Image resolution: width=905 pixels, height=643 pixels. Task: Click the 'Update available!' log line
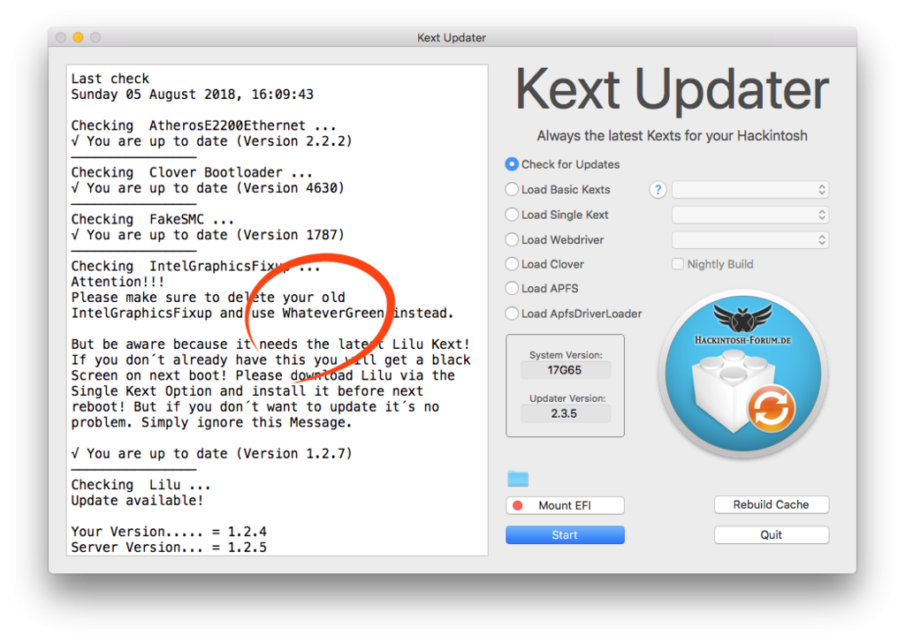(137, 501)
